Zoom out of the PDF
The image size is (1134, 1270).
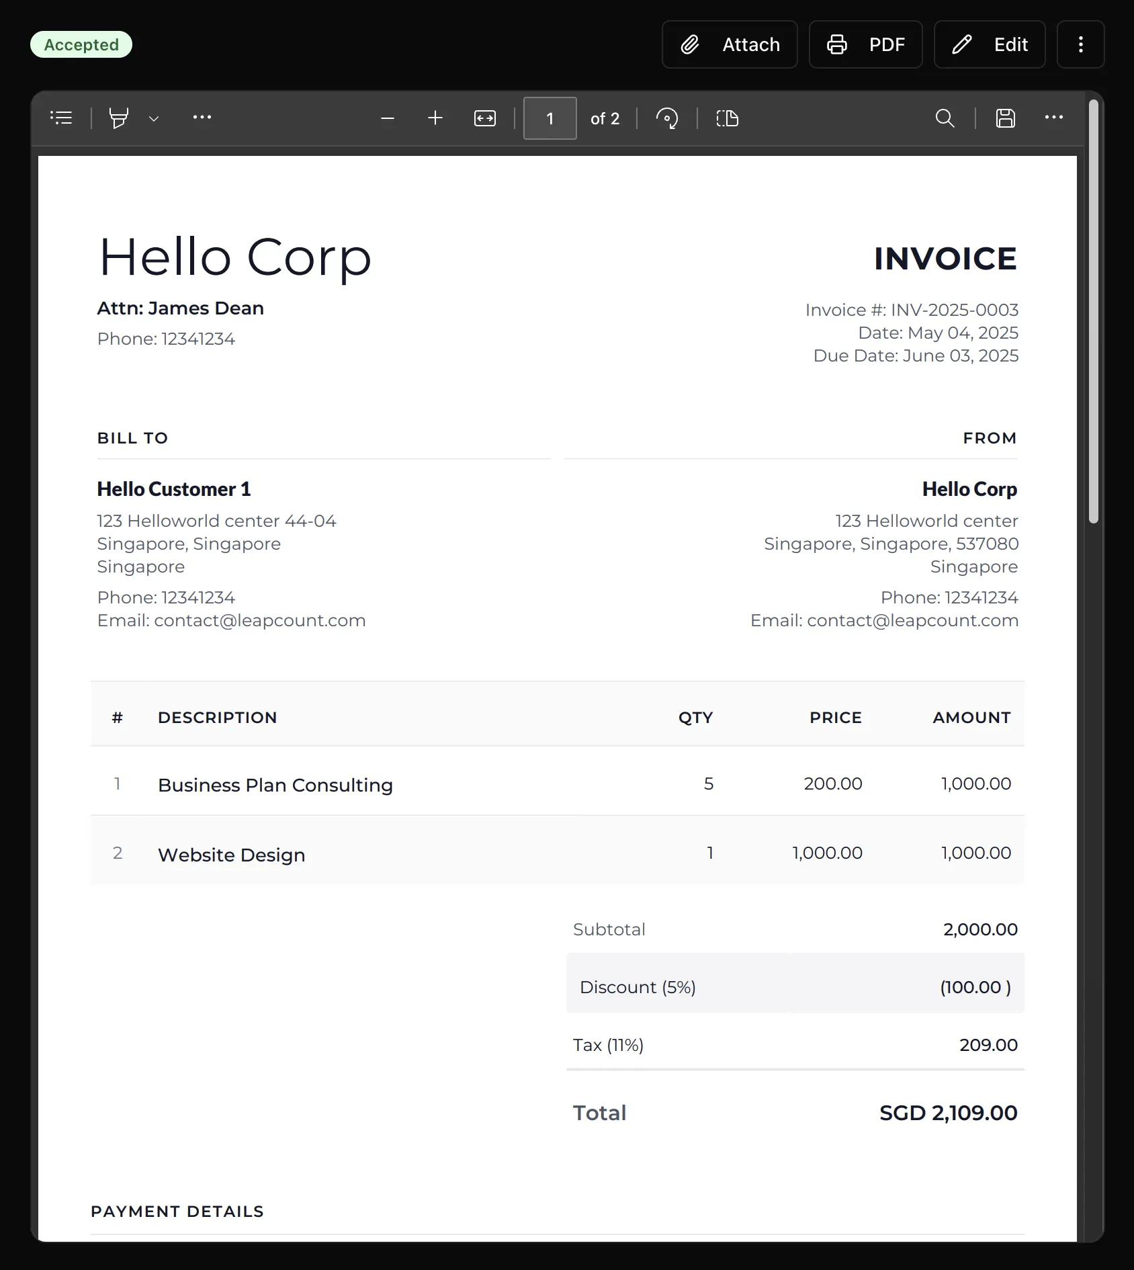pyautogui.click(x=388, y=119)
